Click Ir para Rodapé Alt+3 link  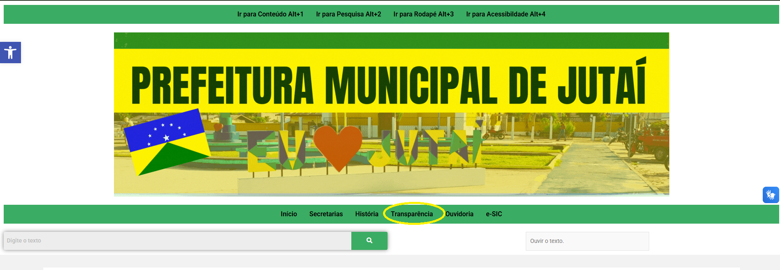(x=423, y=14)
